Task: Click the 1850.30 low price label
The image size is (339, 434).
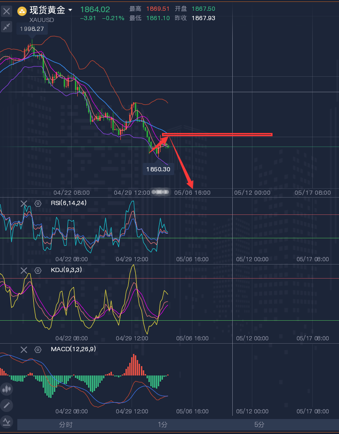Action: click(x=158, y=169)
